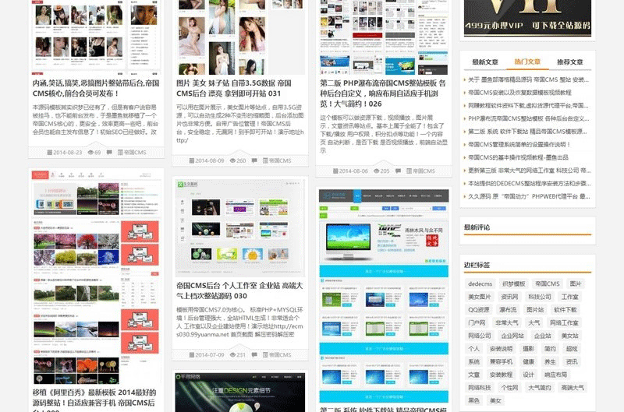Click the eye views icon next to 205
Screen dimensions: 624x412
(377, 171)
